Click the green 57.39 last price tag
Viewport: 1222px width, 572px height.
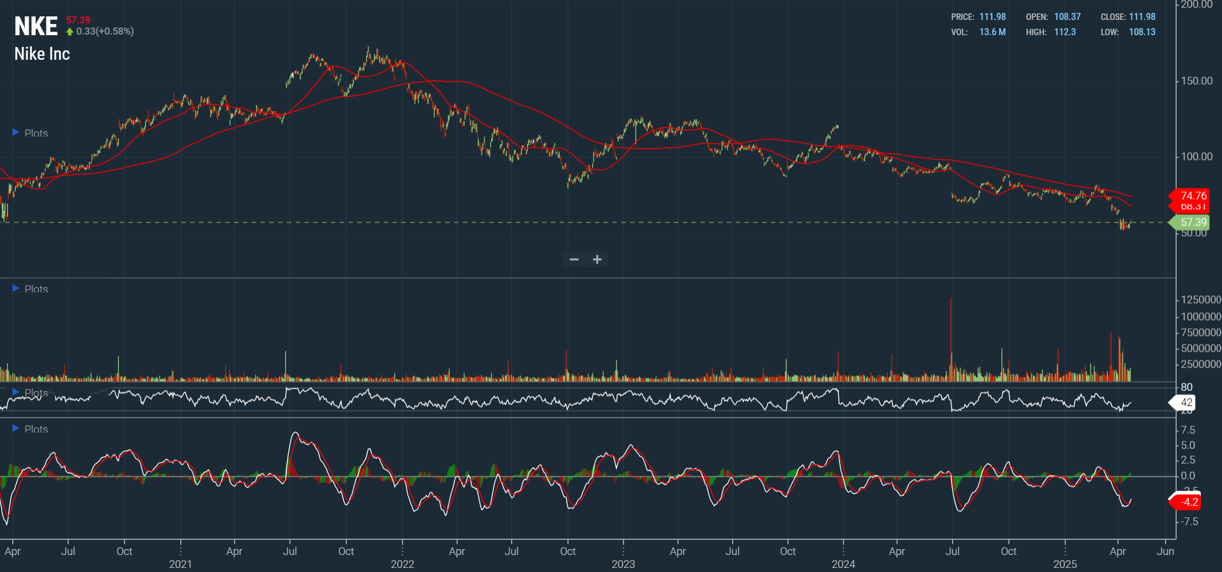tap(1189, 223)
